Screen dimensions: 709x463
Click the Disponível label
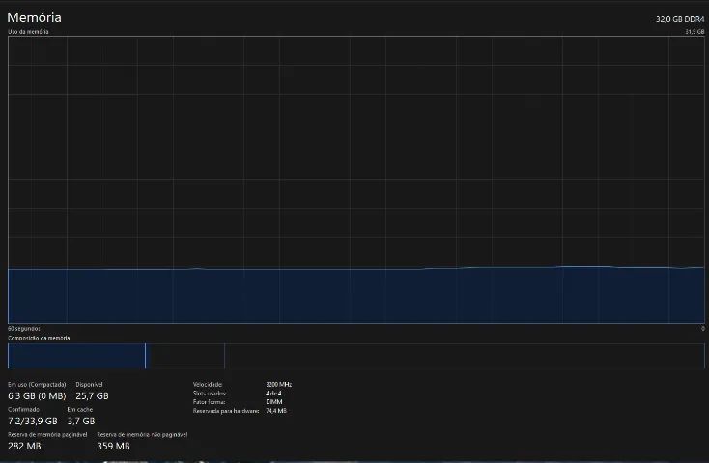(89, 385)
